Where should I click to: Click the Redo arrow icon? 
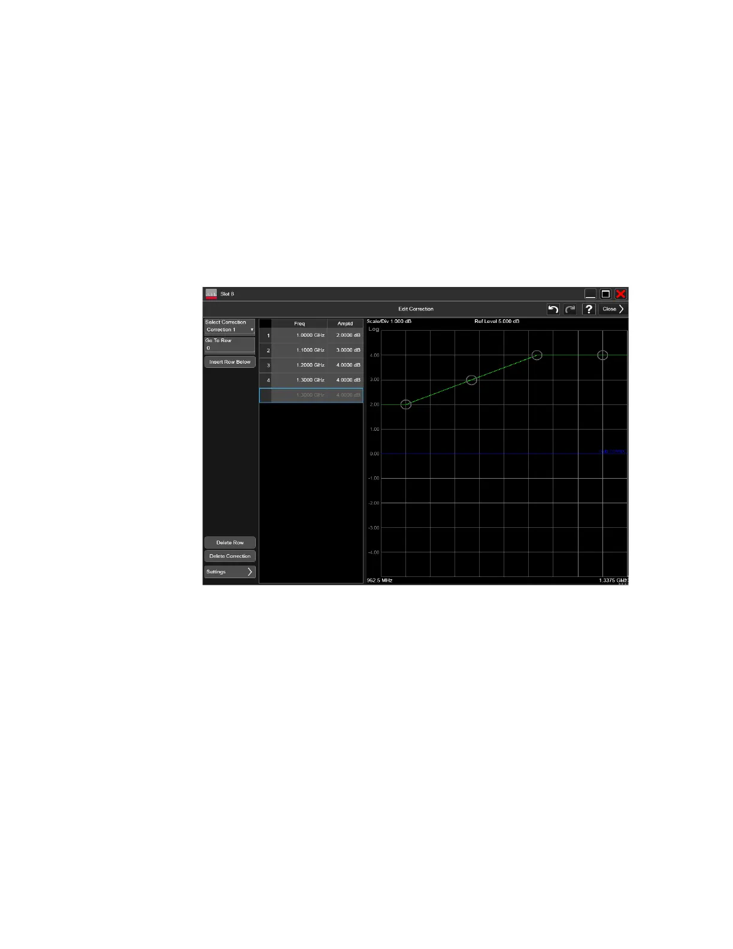click(570, 309)
